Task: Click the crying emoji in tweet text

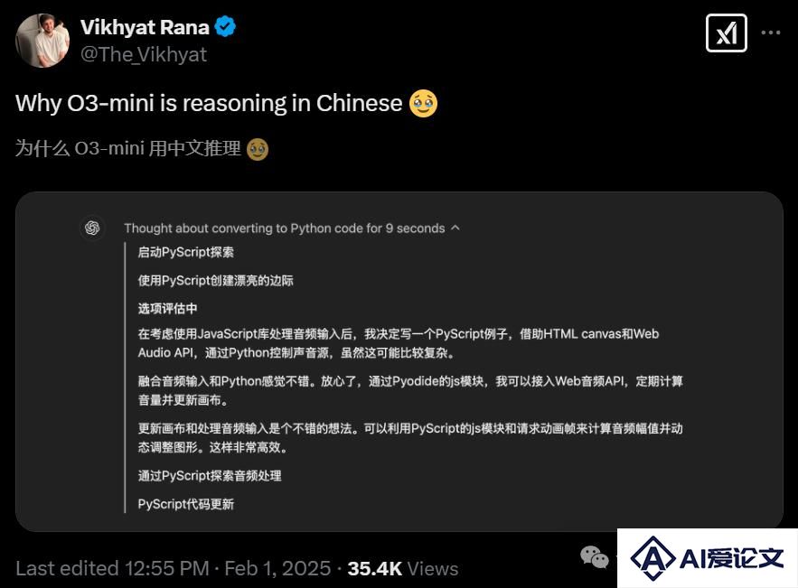Action: click(x=423, y=103)
